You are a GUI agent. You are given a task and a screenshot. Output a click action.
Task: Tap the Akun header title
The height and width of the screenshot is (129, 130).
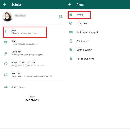click(x=80, y=5)
